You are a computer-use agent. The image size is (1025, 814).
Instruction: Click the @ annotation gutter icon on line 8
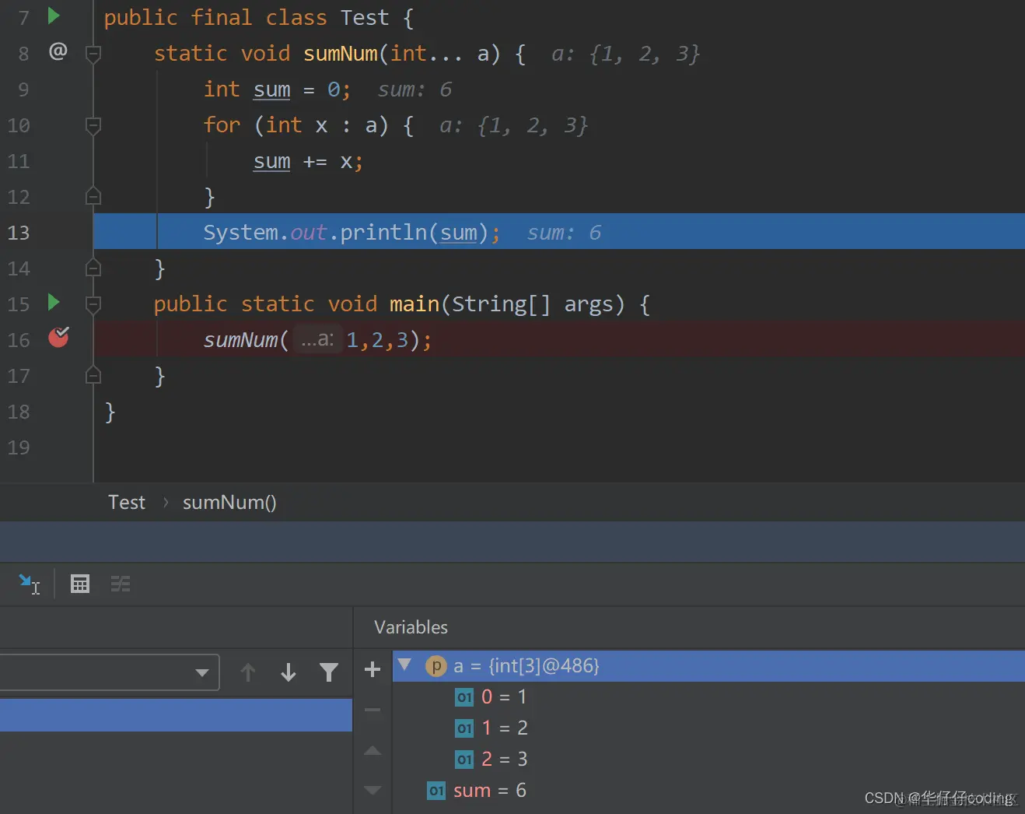[x=58, y=51]
